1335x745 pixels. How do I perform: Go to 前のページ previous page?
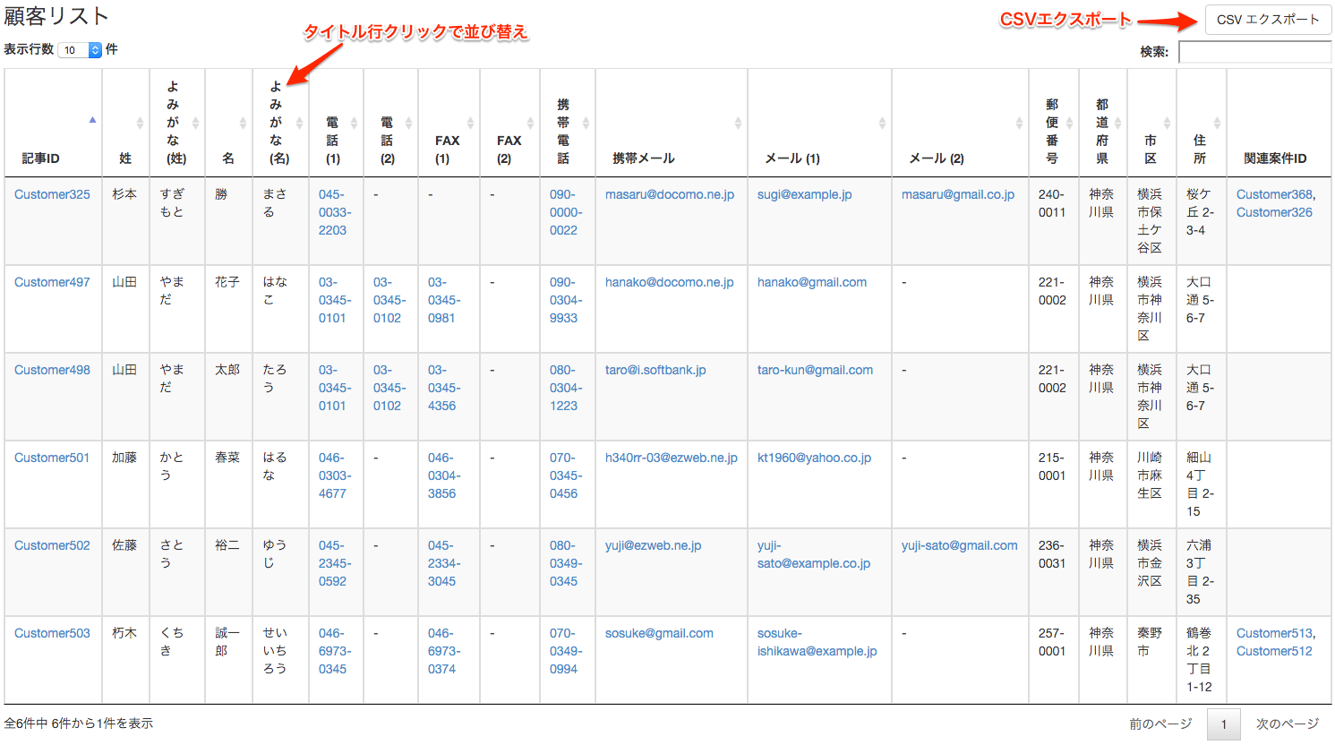click(x=1160, y=724)
